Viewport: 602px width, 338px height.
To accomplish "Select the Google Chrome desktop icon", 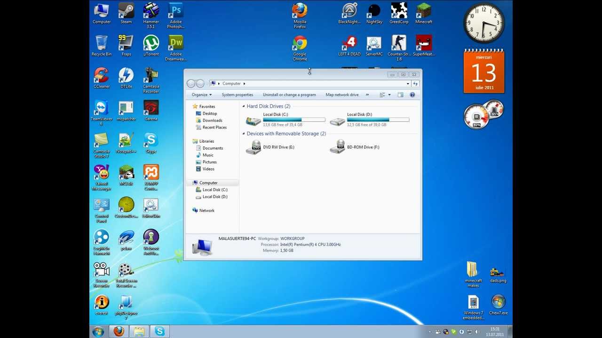I will point(300,48).
